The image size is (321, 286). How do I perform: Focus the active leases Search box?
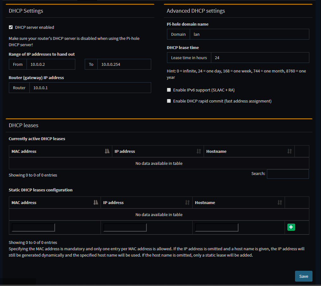[287, 174]
